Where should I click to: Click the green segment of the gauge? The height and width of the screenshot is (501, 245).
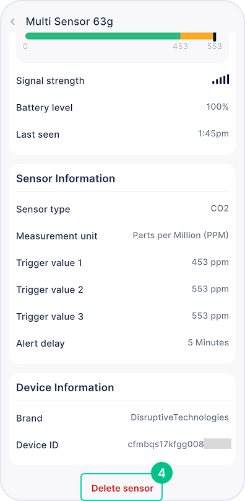103,36
